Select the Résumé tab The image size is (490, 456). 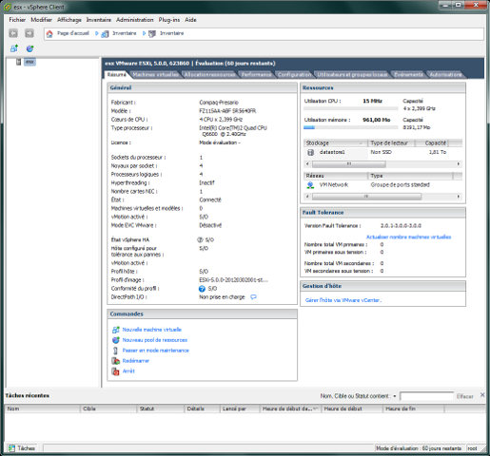point(116,75)
